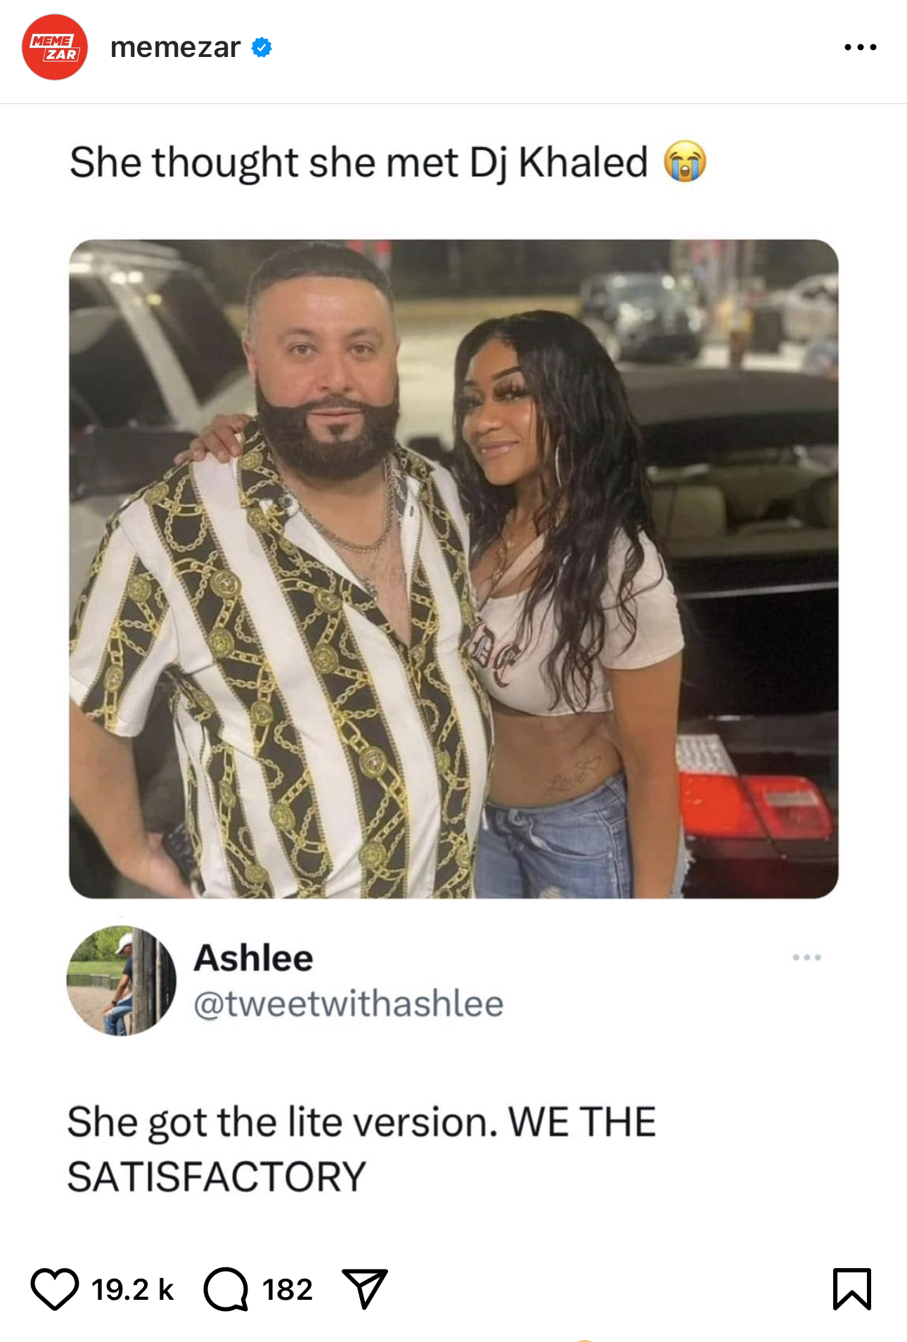907x1342 pixels.
Task: View the 182 comments count
Action: (x=288, y=1289)
